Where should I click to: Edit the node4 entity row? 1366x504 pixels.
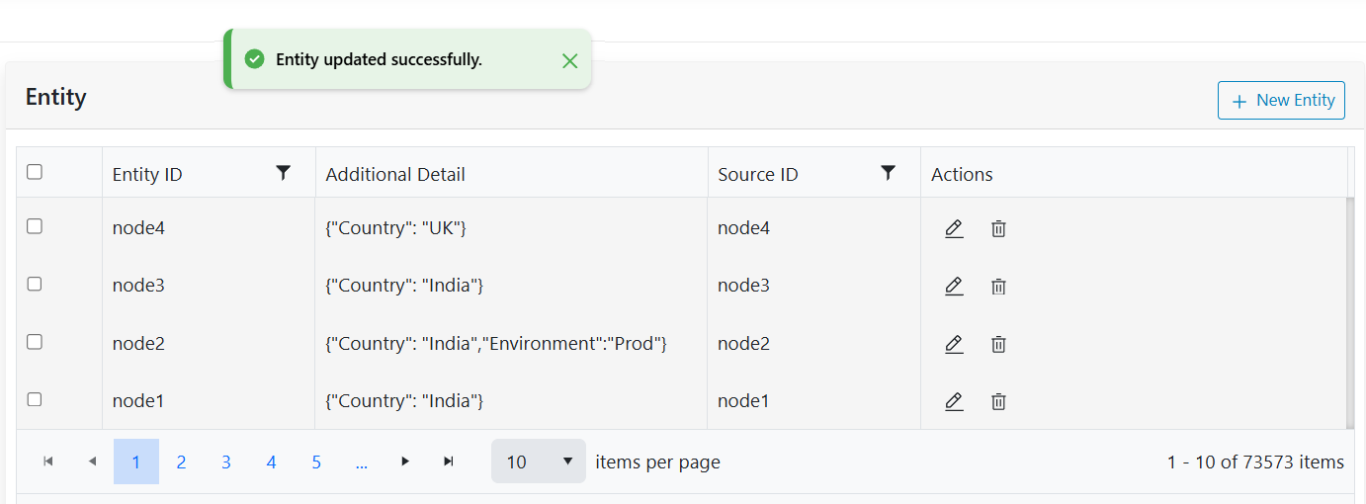pos(953,229)
